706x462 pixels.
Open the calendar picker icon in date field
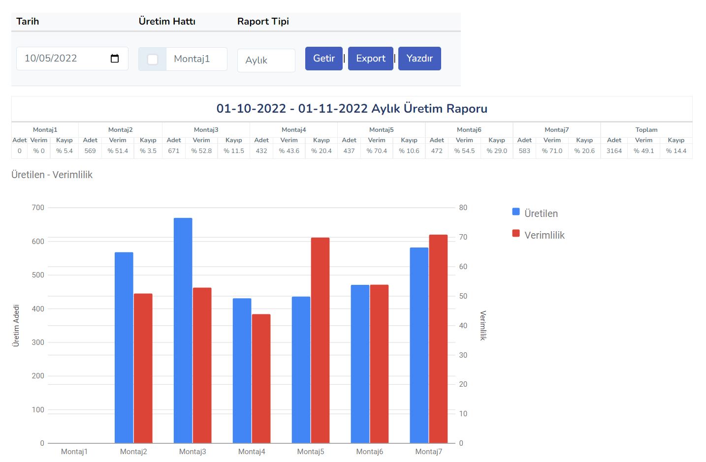(x=115, y=59)
